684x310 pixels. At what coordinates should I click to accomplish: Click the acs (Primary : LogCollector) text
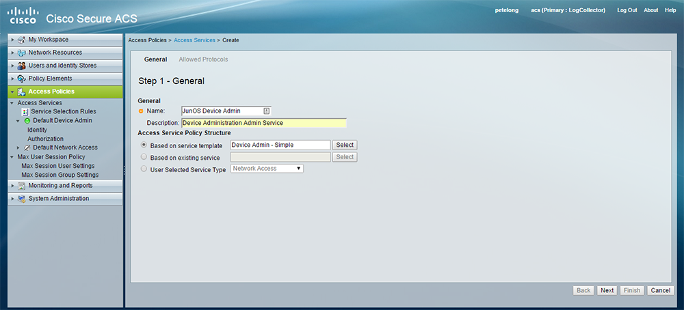(568, 10)
